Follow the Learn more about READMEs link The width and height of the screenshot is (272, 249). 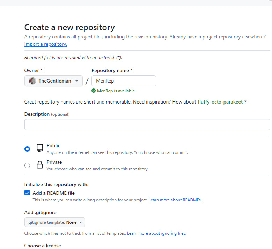click(x=175, y=200)
